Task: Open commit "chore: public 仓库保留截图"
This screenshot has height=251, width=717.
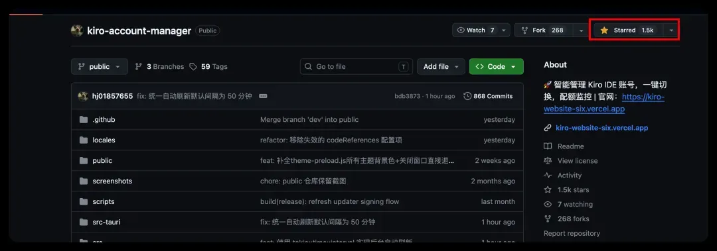Action: [x=303, y=181]
